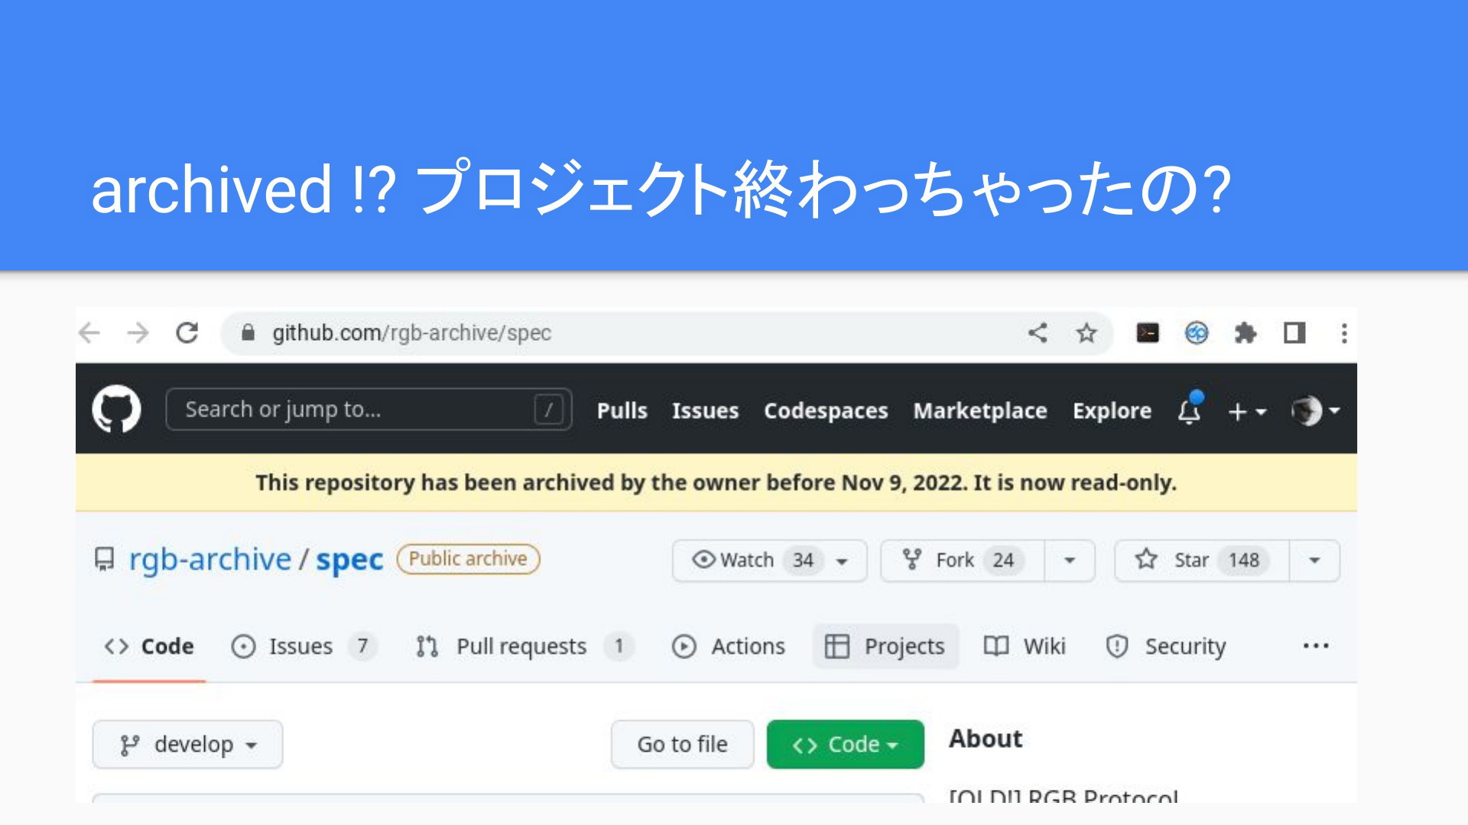Click the archived repository notice banner

(716, 483)
